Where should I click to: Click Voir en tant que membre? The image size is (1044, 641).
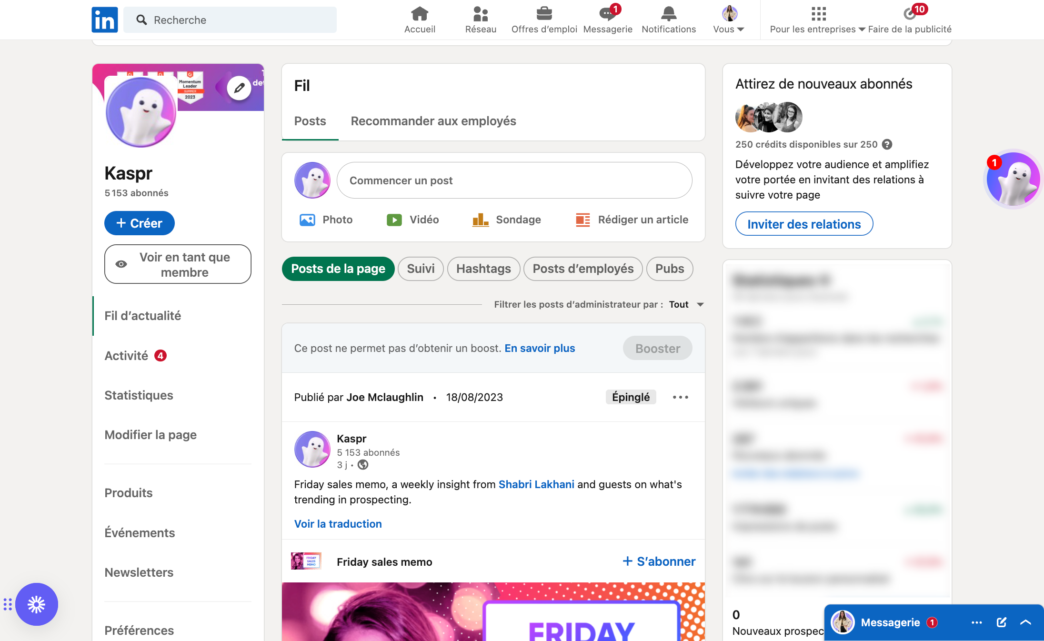[178, 264]
